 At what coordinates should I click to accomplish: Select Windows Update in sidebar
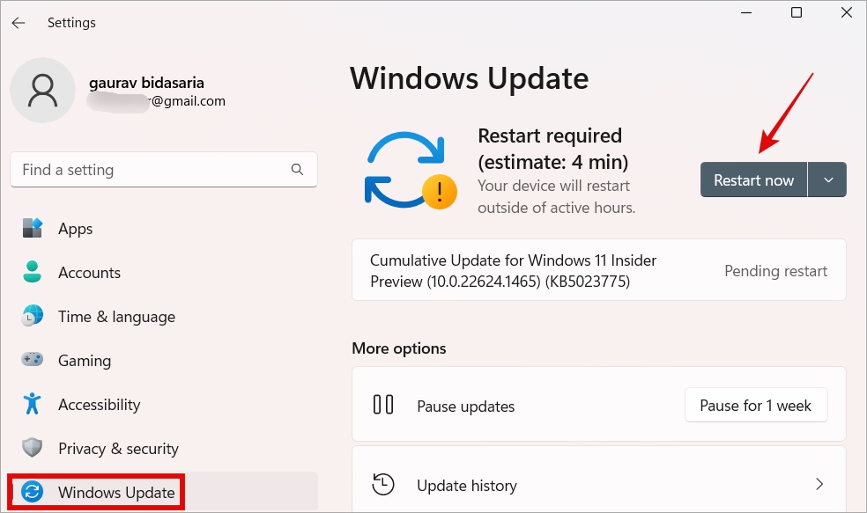tap(116, 493)
